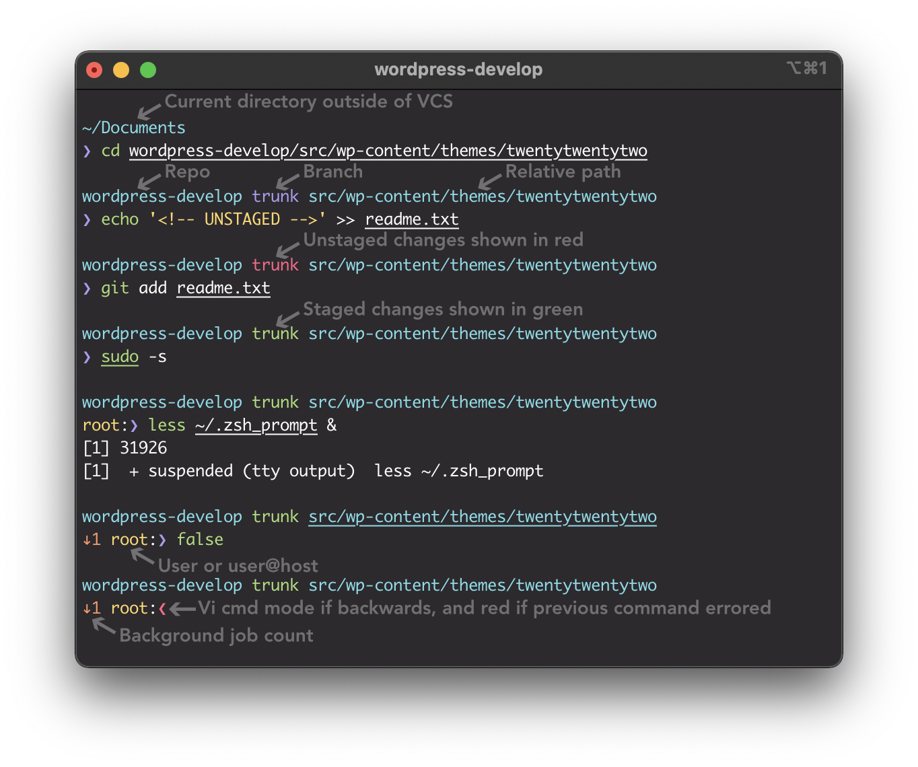The width and height of the screenshot is (918, 767).
Task: Click the -s flag after sudo
Action: point(157,357)
